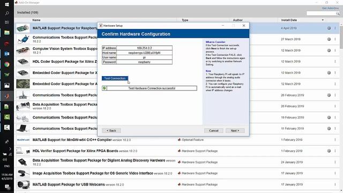Select 'Test Hardware Connection successful' status text

tap(152, 88)
